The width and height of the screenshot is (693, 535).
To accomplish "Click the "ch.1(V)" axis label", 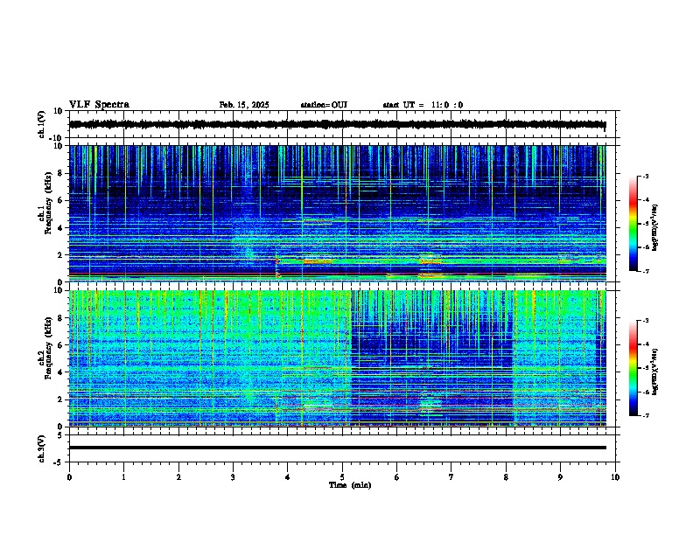I will [42, 124].
